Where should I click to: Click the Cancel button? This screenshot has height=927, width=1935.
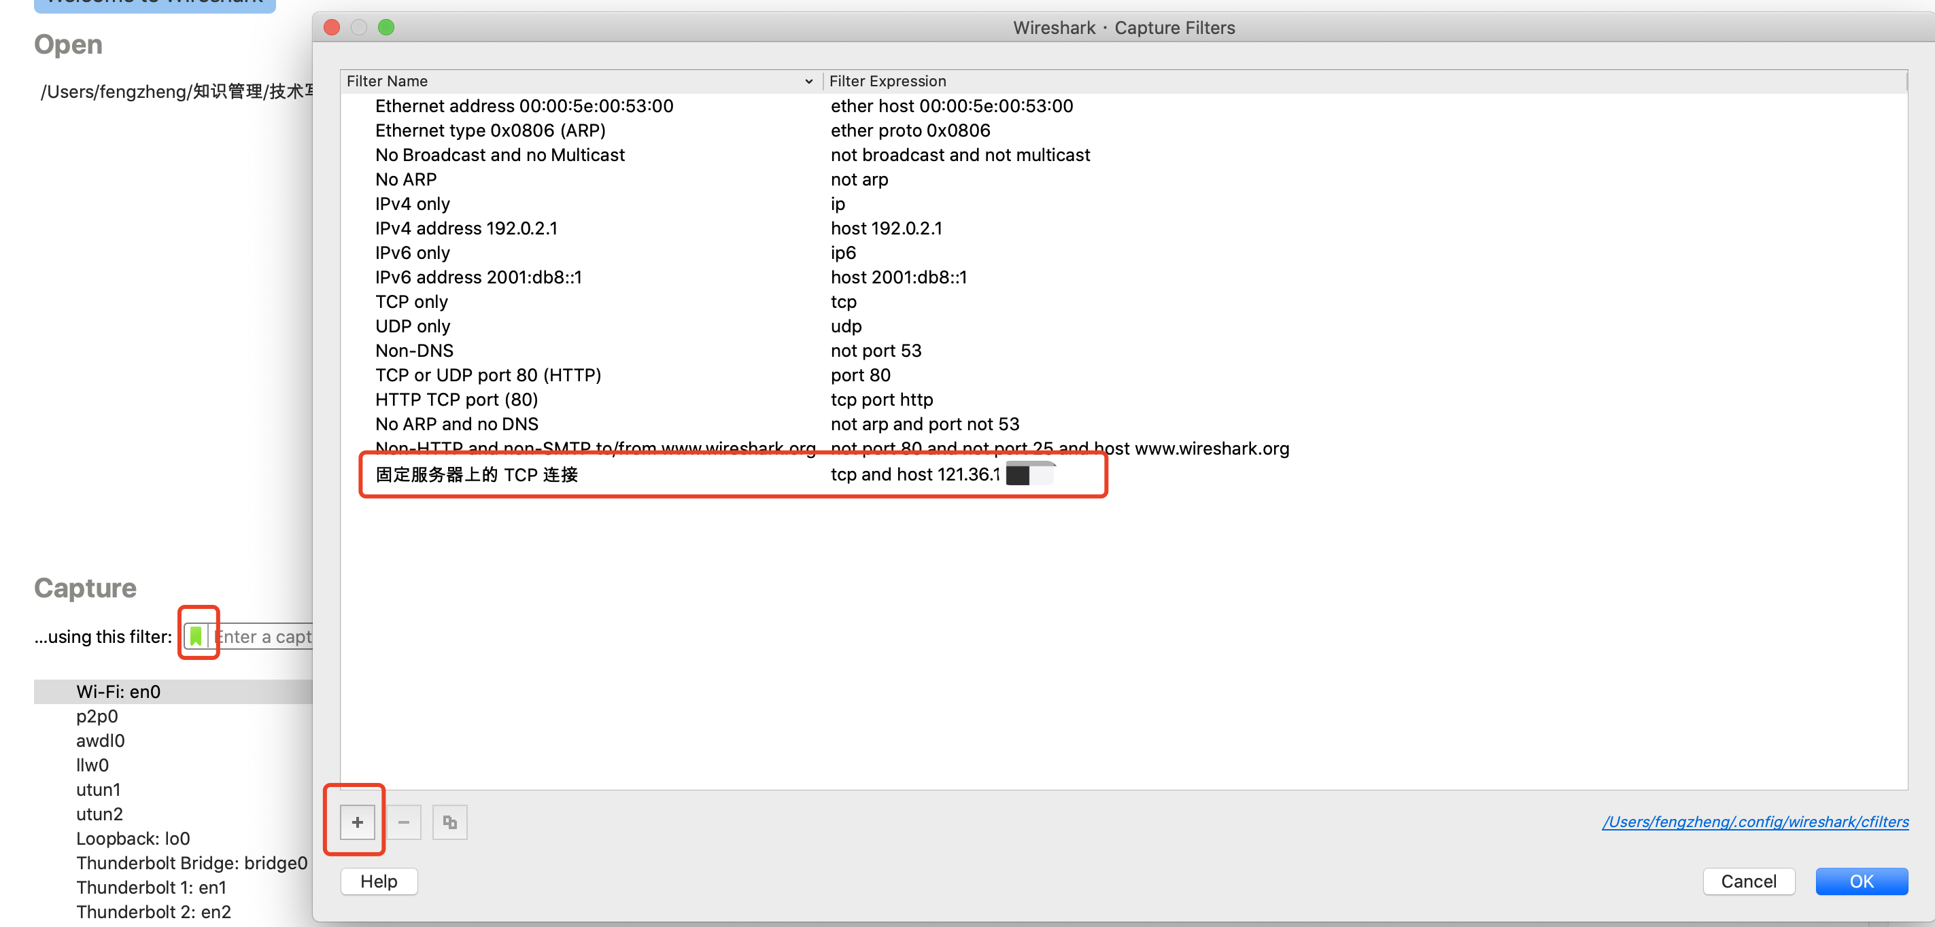coord(1748,881)
